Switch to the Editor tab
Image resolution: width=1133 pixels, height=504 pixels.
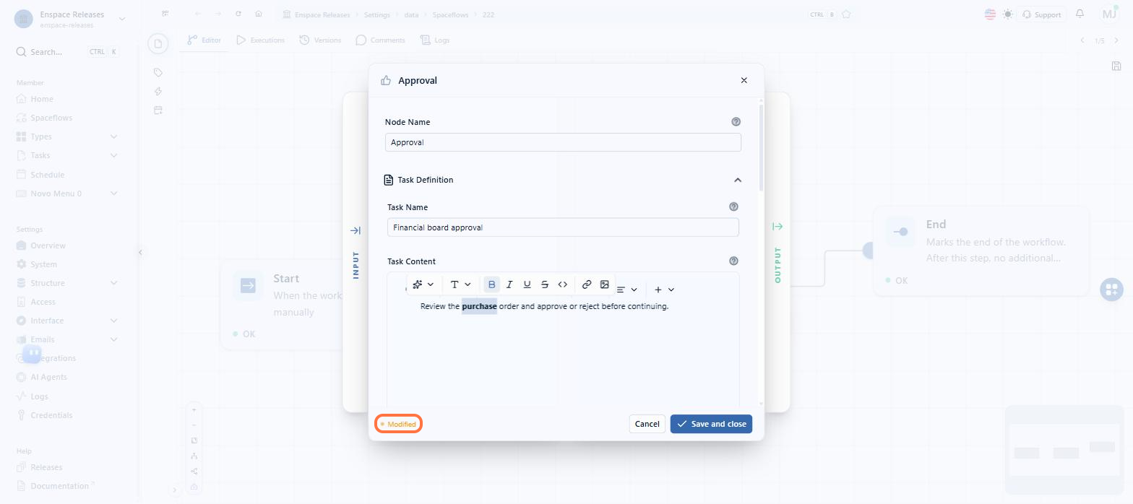tap(204, 40)
